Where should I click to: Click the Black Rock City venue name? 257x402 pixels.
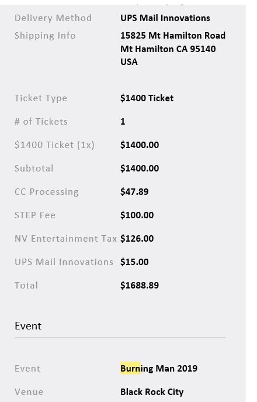tap(152, 391)
